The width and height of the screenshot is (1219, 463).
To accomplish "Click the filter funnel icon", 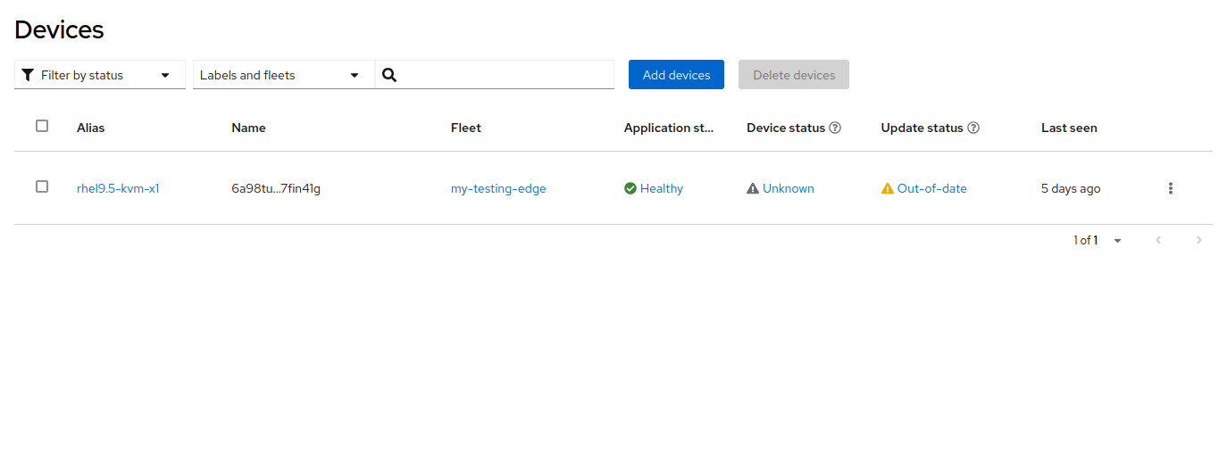I will pyautogui.click(x=28, y=75).
